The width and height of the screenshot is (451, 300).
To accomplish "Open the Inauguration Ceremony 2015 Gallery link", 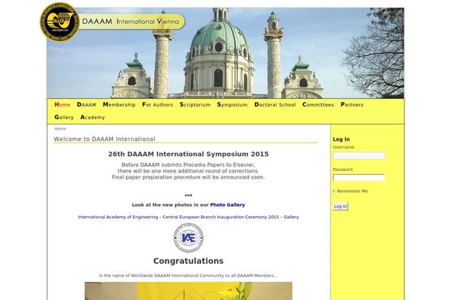I will pos(189,217).
